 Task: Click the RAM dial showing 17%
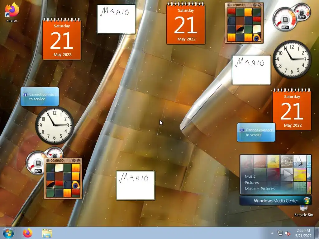(303, 12)
